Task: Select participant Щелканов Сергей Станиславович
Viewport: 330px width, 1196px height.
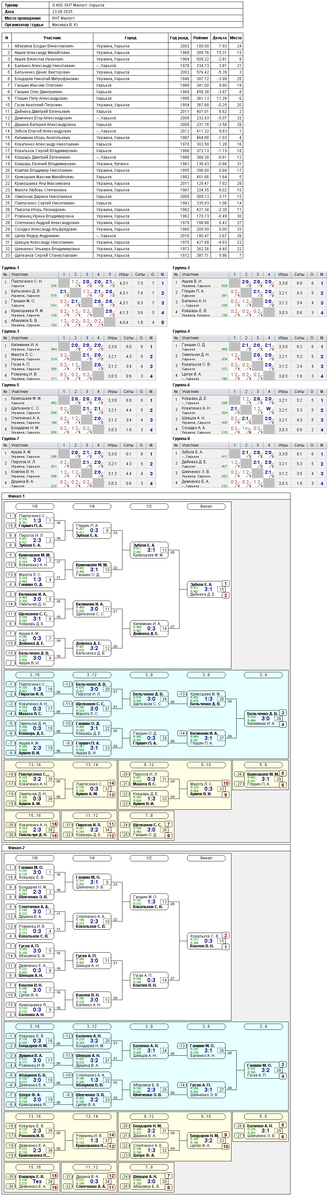Action: (x=45, y=255)
